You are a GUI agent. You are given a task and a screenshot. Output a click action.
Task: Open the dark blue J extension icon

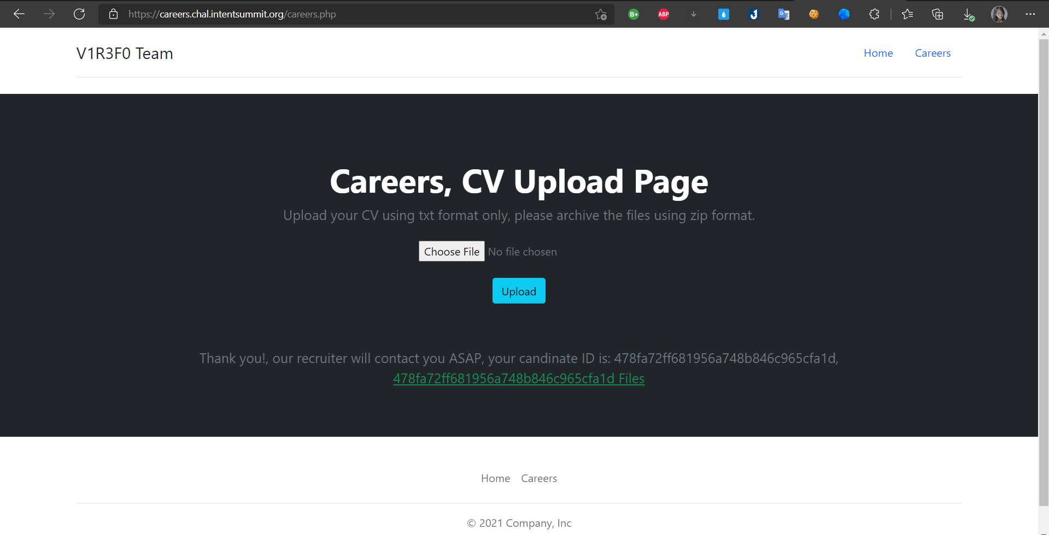click(754, 14)
